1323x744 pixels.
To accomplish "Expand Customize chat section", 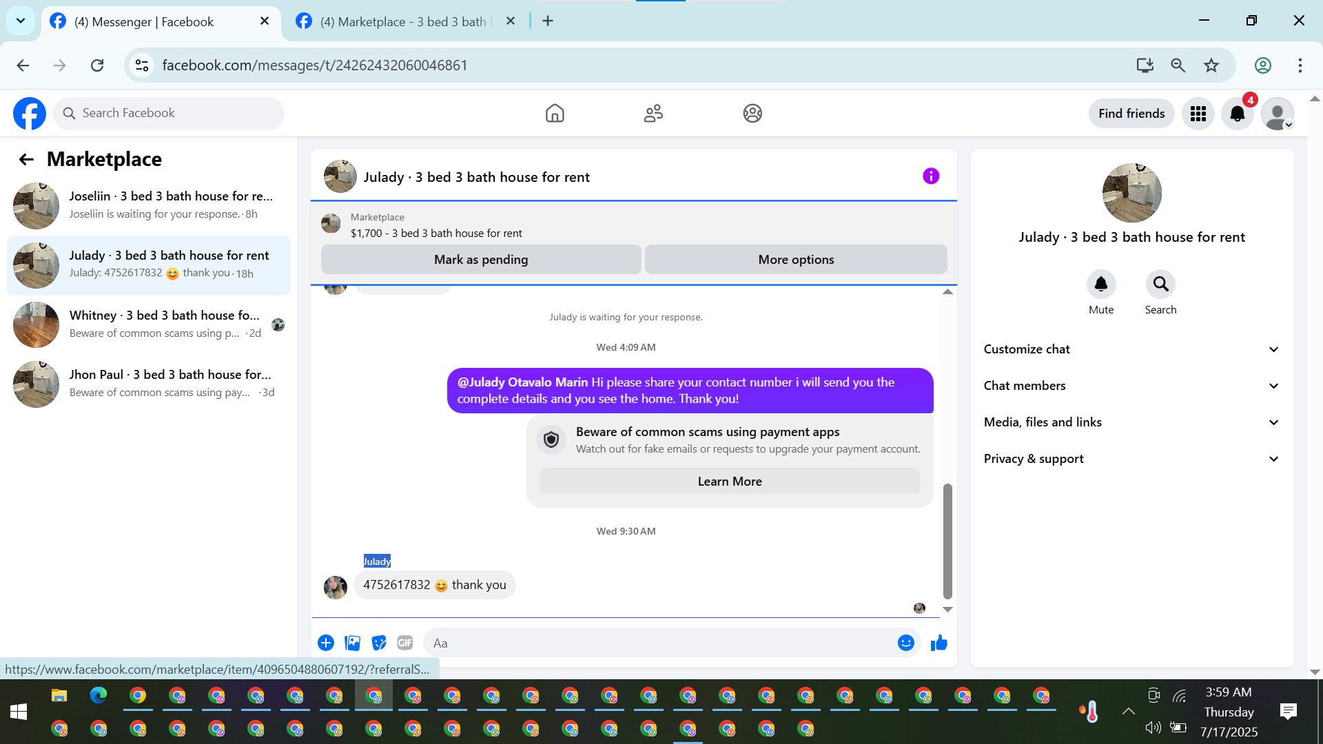I will [1131, 349].
